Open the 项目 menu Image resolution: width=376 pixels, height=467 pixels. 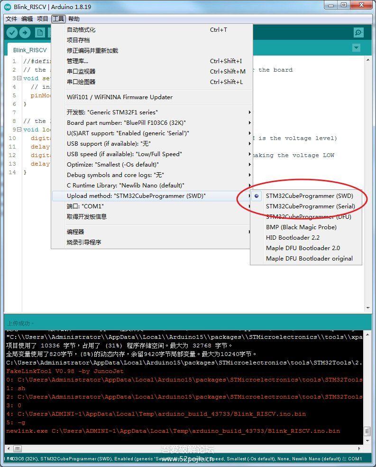pos(43,19)
